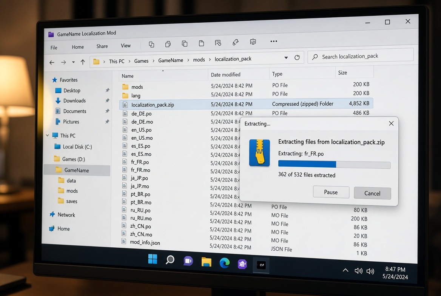Expand chevron between GameName and mods breadcrumb

click(188, 60)
